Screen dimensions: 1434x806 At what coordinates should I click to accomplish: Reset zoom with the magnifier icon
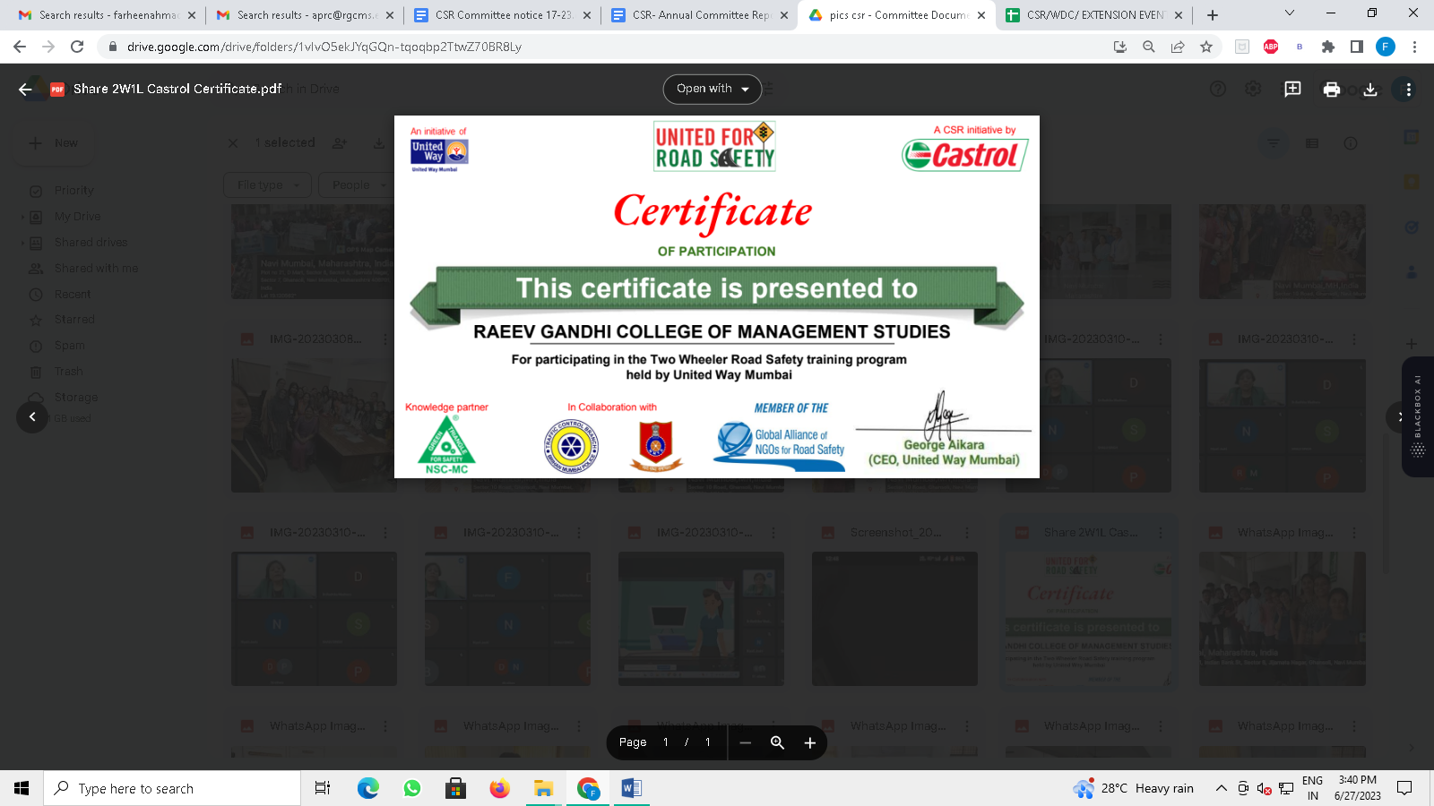777,742
